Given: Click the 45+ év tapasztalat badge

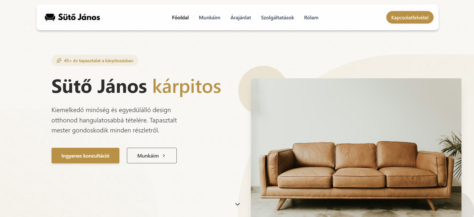Looking at the screenshot, I should click(95, 60).
